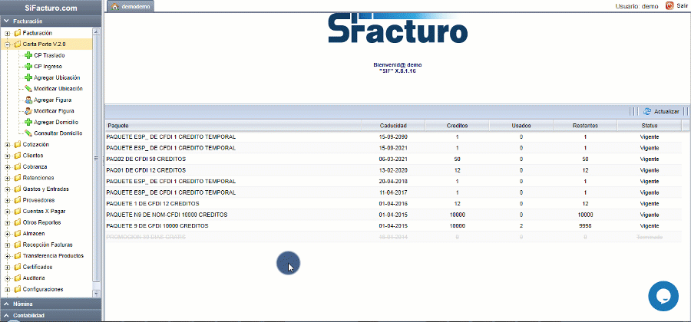Click the Actualizar refresh icon

coord(647,111)
